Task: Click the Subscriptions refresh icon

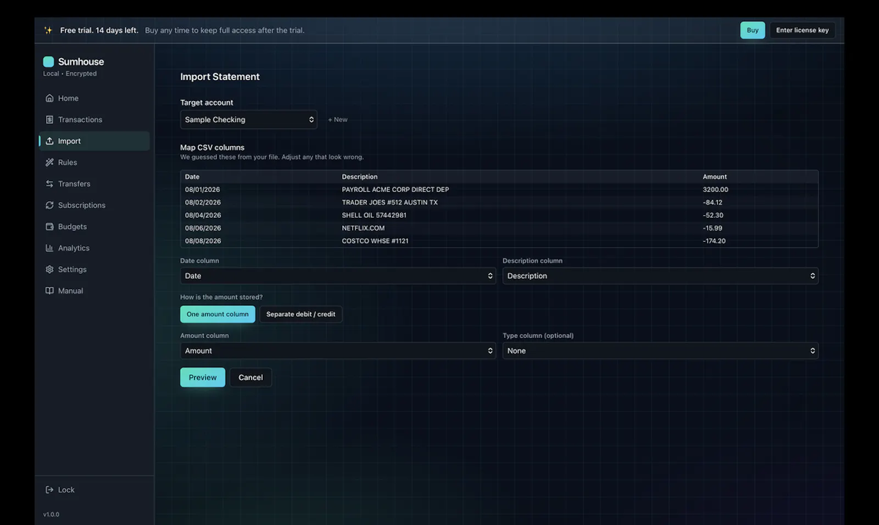Action: point(49,205)
